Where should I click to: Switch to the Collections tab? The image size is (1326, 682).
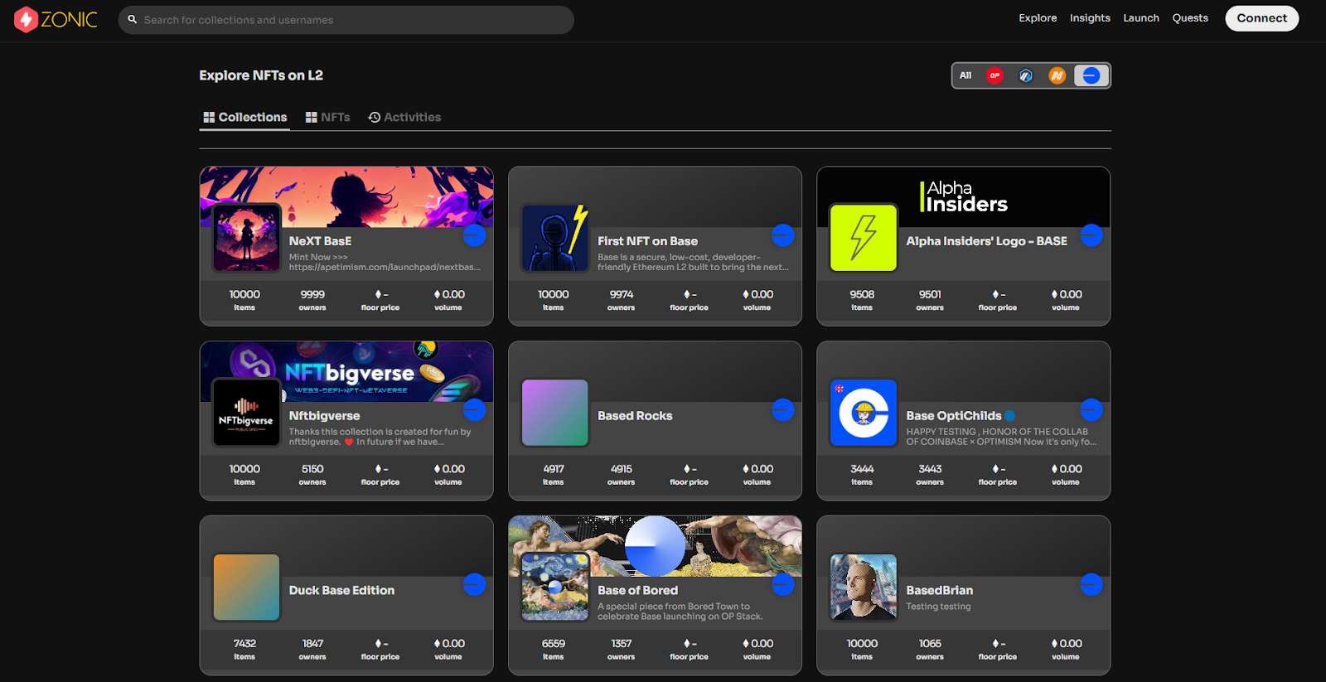(x=245, y=117)
